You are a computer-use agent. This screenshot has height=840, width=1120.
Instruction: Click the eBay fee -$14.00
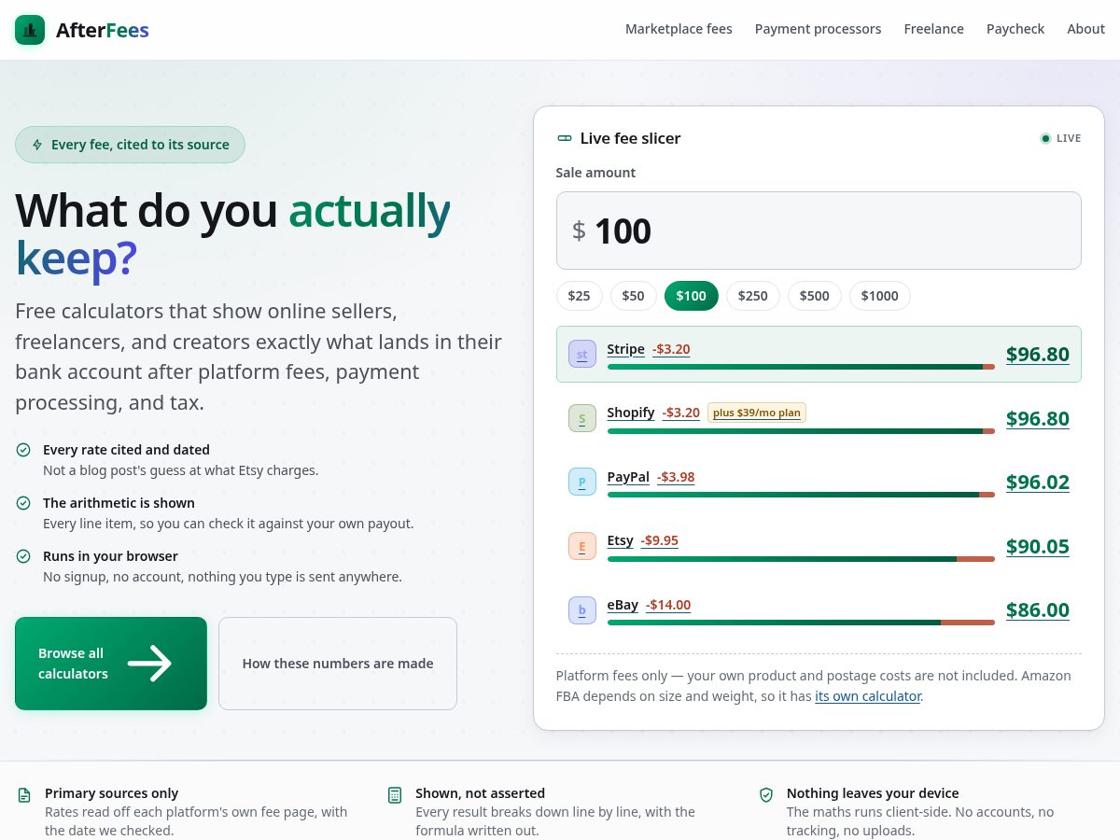click(668, 605)
